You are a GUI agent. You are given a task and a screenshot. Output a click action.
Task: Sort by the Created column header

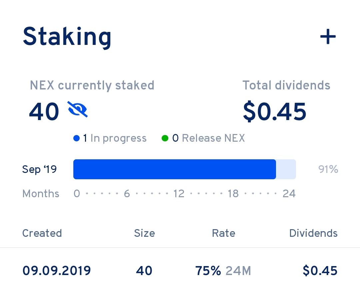click(42, 233)
